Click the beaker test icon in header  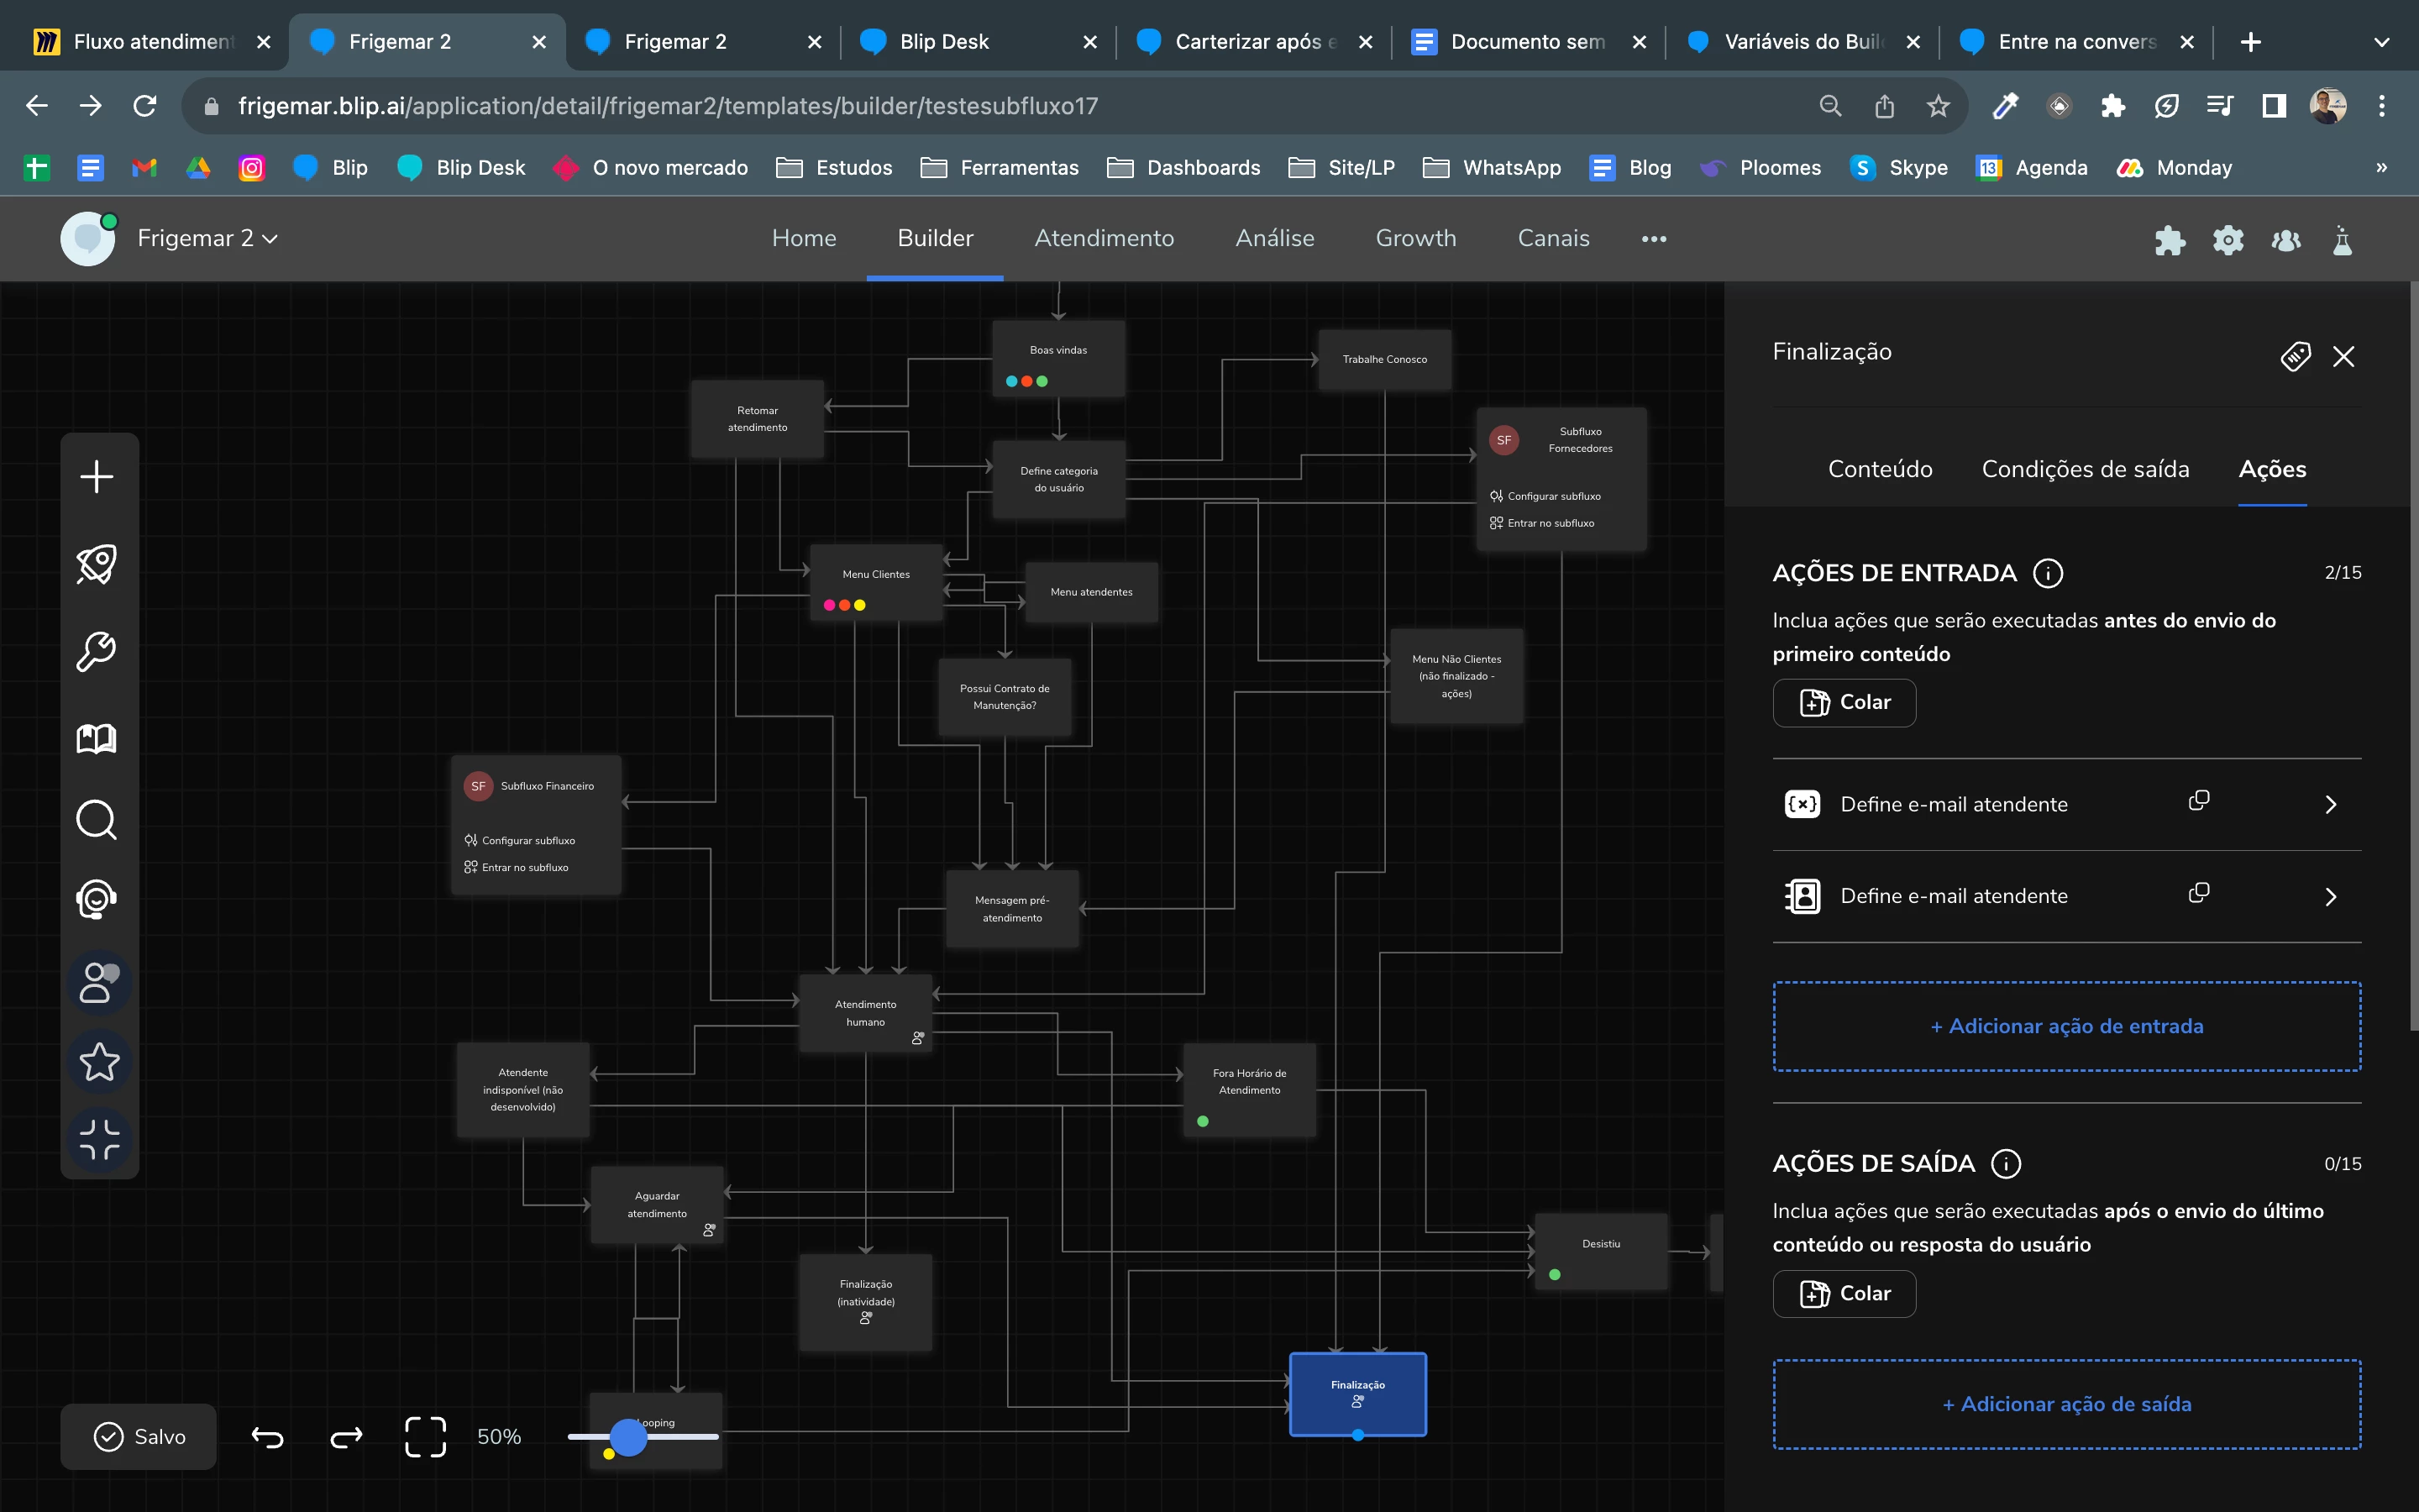(2342, 240)
